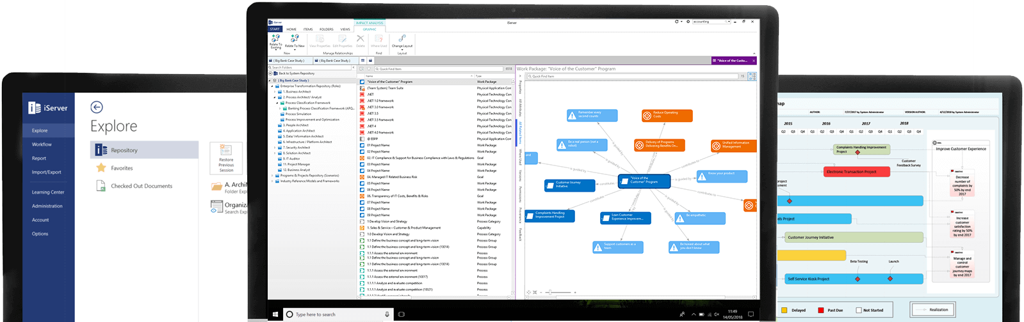
Task: Click the repository tab icon after the grid icon
Action: pos(370,61)
